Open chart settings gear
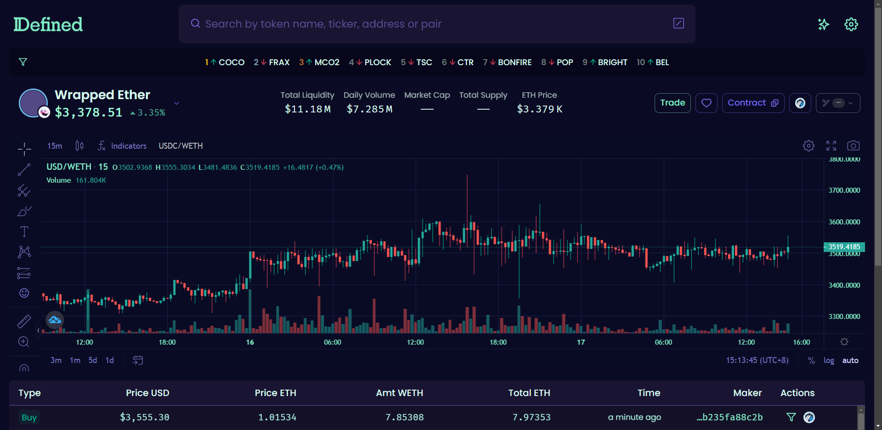 (x=808, y=145)
